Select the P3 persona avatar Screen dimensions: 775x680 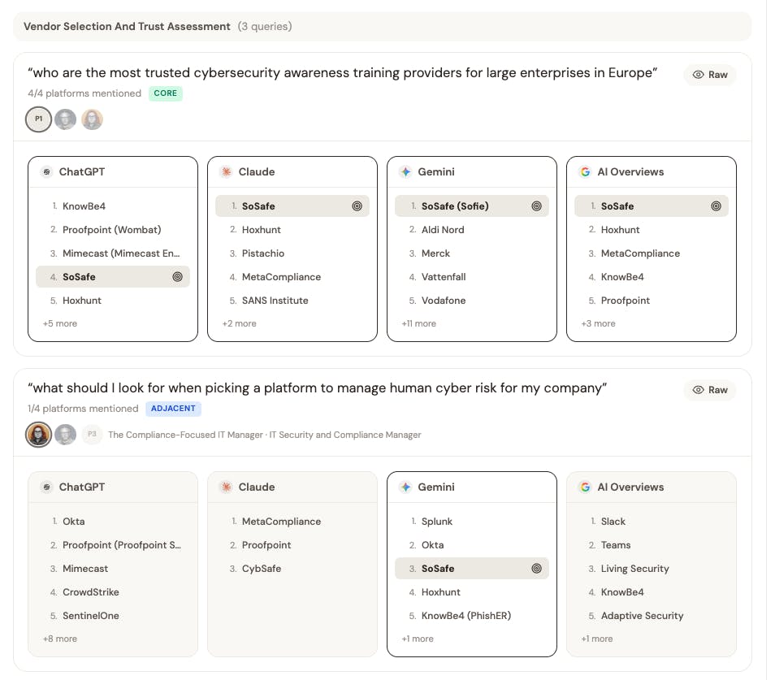(92, 435)
